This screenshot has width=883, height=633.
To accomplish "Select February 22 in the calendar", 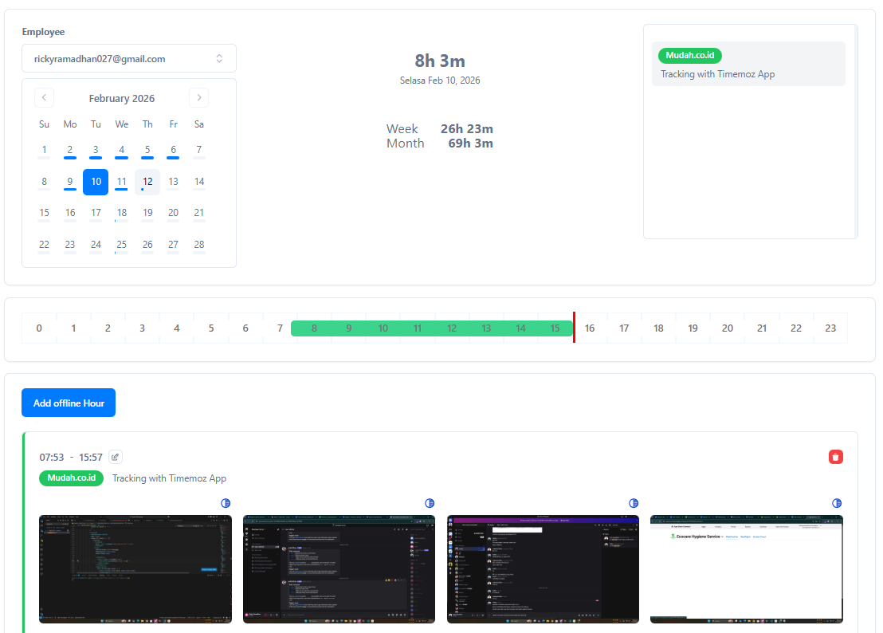I will [44, 245].
